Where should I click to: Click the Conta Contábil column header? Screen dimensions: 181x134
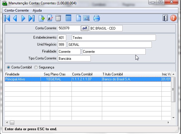87,74
